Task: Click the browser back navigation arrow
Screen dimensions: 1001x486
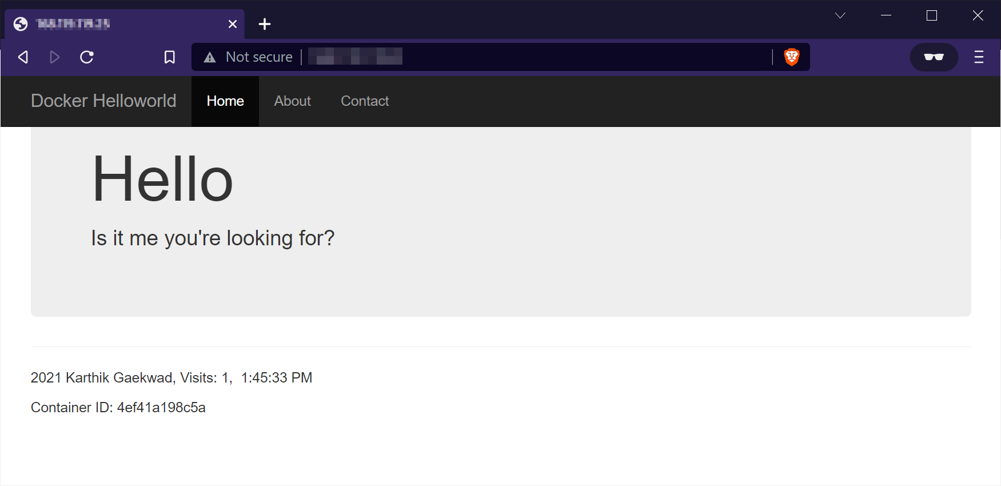Action: (x=22, y=57)
